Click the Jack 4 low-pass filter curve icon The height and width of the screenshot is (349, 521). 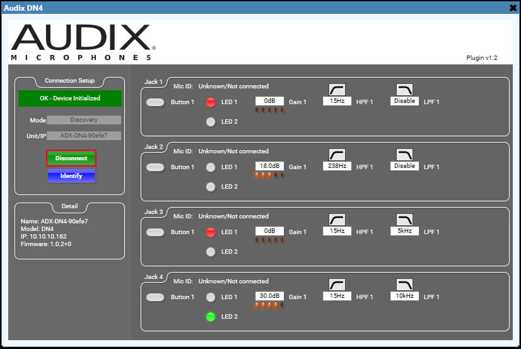pyautogui.click(x=404, y=285)
